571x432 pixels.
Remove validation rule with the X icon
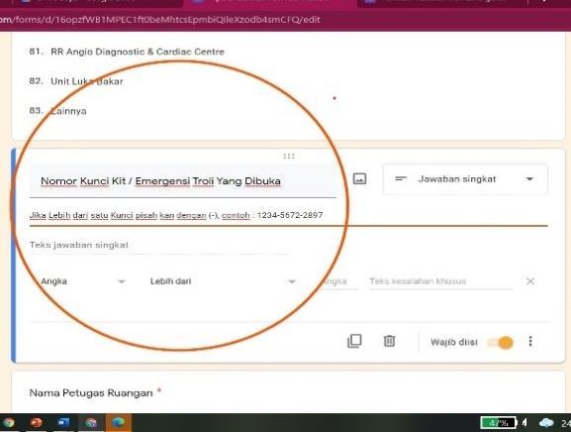pyautogui.click(x=530, y=281)
